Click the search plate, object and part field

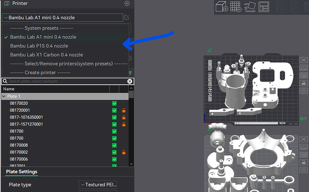67,81
